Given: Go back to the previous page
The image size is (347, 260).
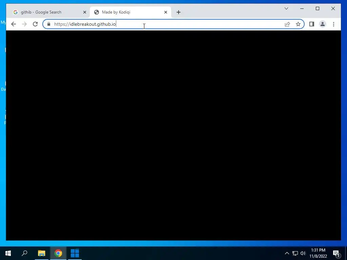Looking at the screenshot, I should pyautogui.click(x=14, y=24).
